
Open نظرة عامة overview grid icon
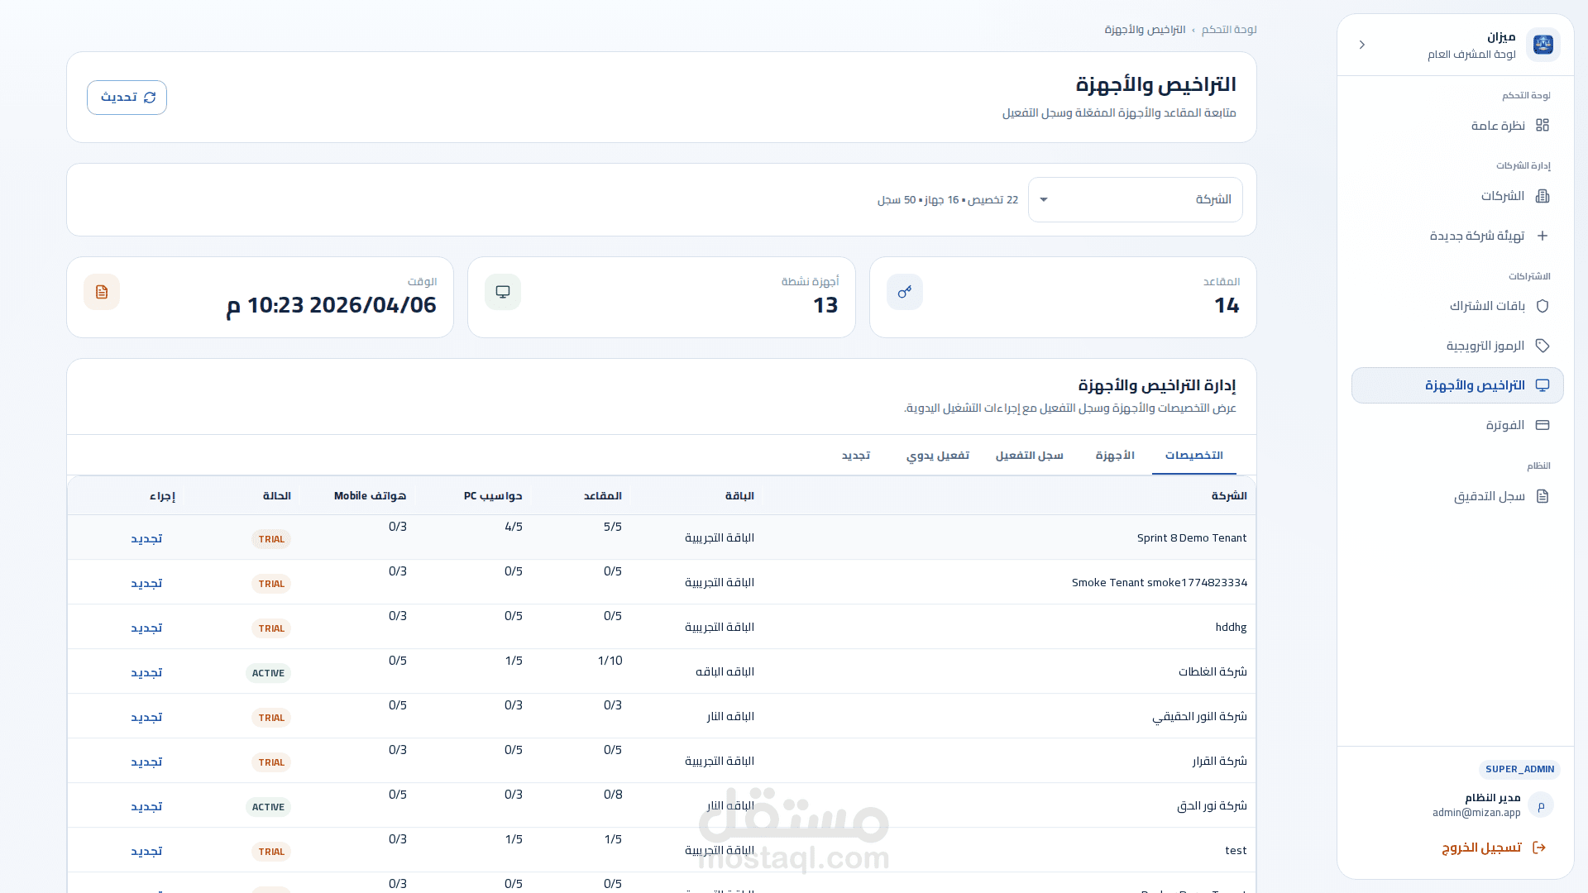click(1542, 125)
